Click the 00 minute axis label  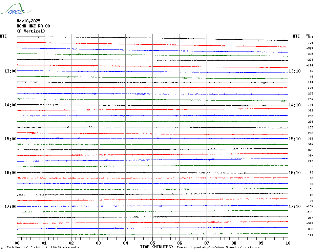[17, 243]
